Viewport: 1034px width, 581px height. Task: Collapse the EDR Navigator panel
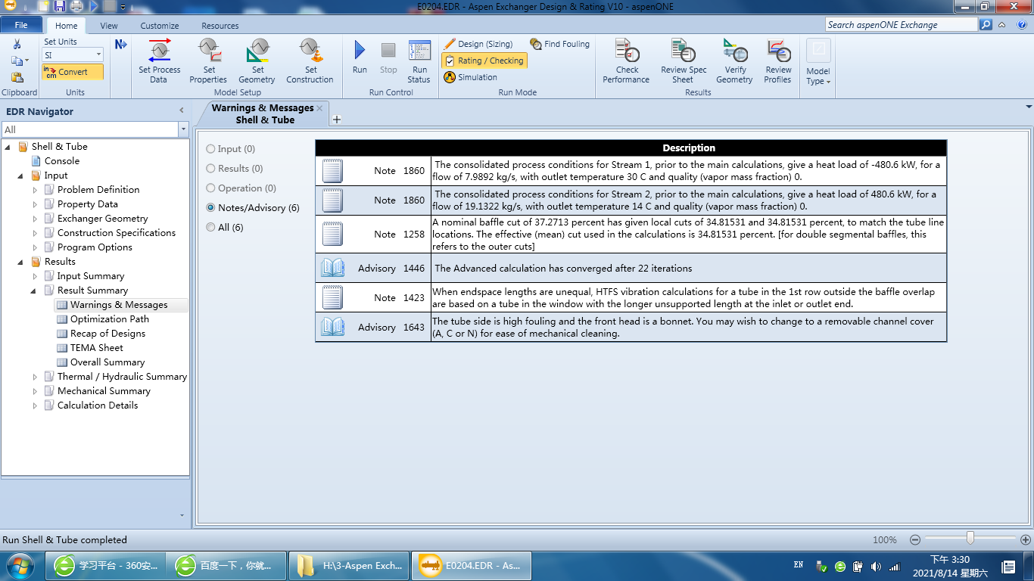coord(182,111)
